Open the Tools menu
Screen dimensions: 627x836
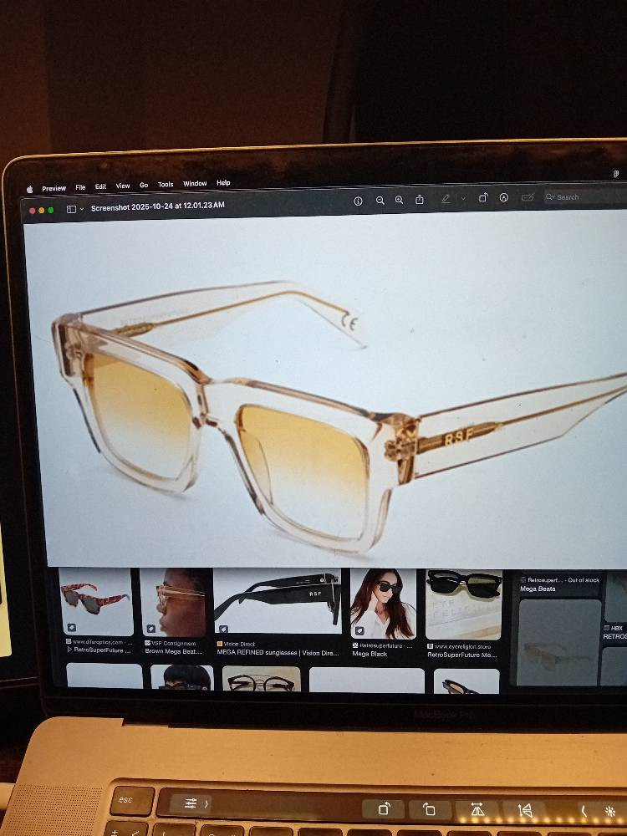pyautogui.click(x=166, y=185)
